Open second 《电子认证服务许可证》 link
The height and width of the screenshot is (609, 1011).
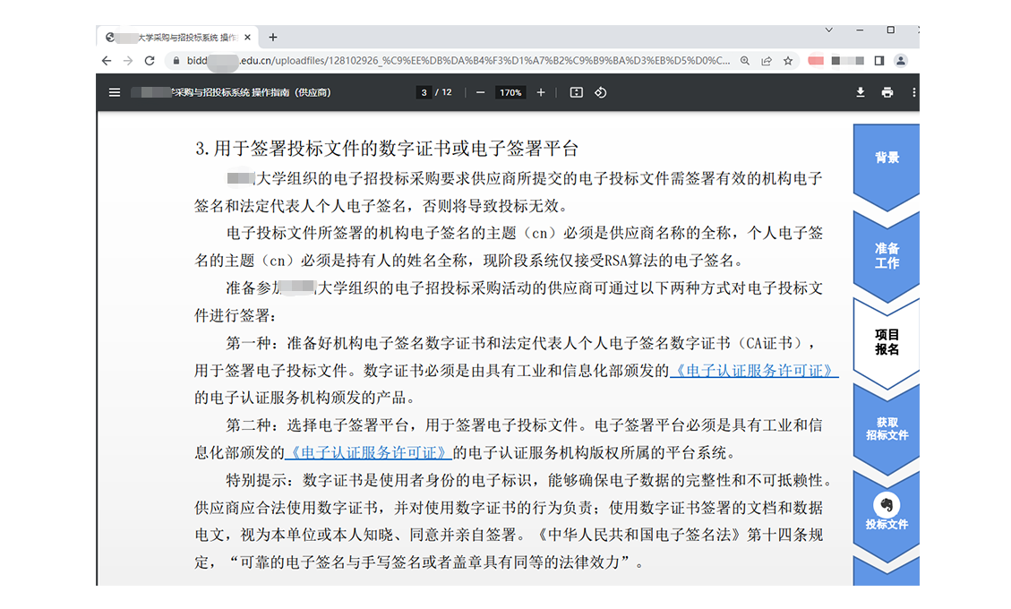[368, 451]
